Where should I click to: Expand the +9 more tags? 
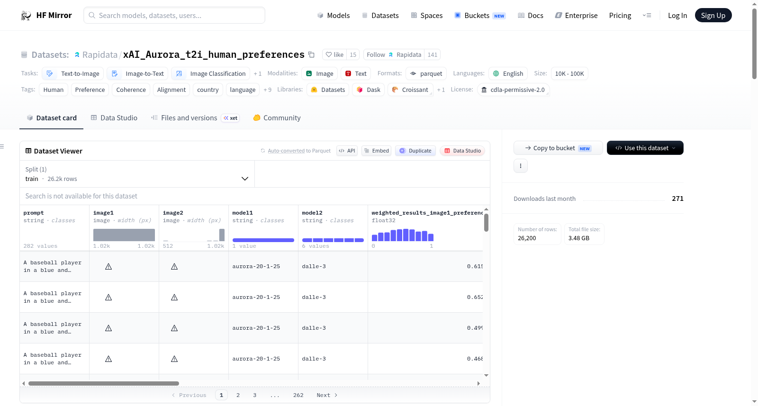point(268,90)
